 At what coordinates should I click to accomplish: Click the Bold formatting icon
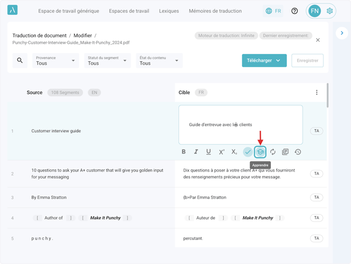(x=184, y=152)
